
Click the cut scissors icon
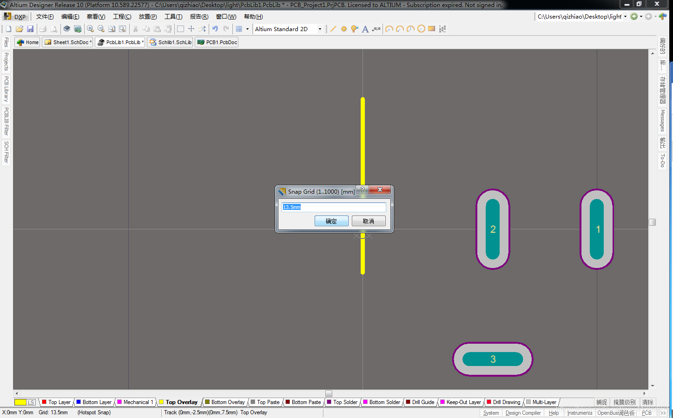[135, 29]
